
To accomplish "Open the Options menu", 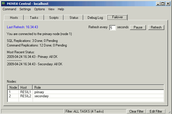I will point(39,9).
